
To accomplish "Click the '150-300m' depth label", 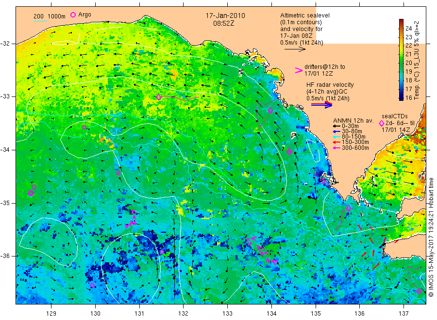I will click(x=355, y=142).
